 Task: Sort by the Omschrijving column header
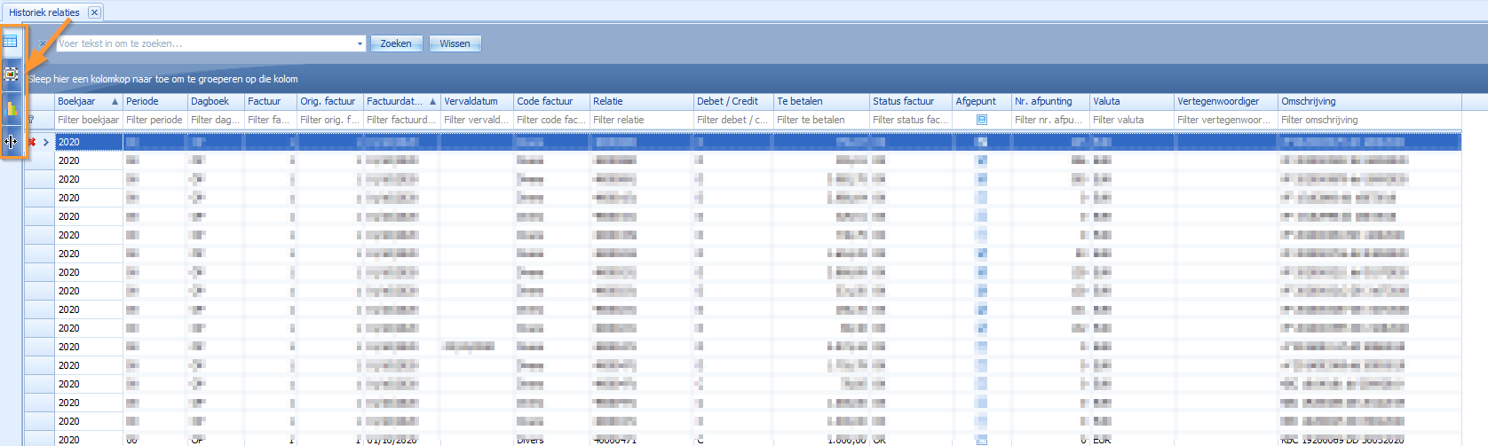(x=1370, y=101)
